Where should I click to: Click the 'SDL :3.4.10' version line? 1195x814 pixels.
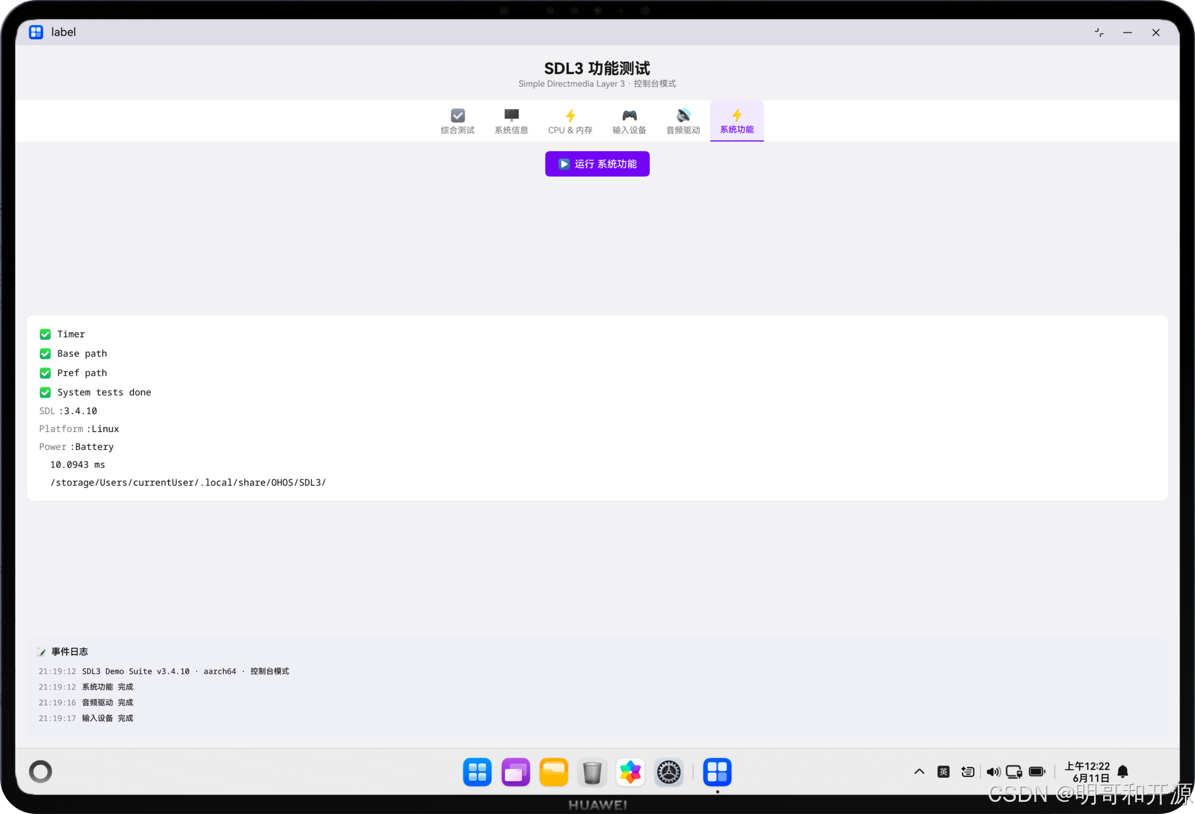[68, 411]
